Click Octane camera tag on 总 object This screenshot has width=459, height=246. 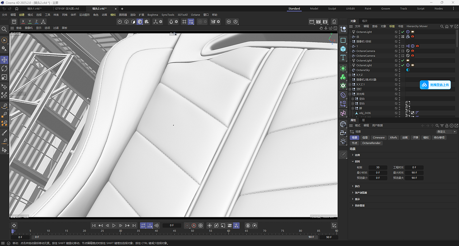413,36
